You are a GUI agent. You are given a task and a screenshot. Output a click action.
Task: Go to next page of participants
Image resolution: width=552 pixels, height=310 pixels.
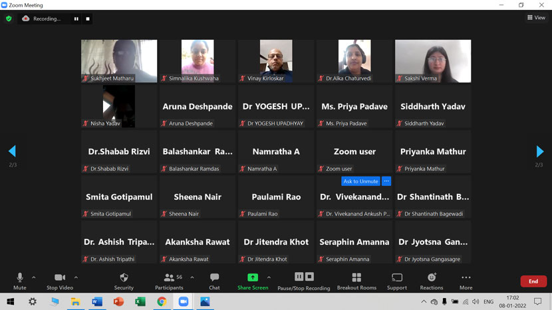tap(539, 152)
